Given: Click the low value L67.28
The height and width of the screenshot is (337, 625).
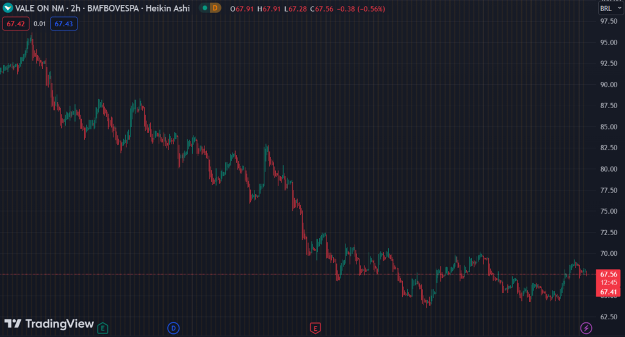Looking at the screenshot, I should point(295,9).
